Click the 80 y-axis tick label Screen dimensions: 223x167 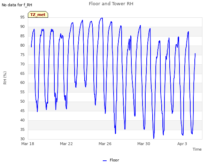[x=22, y=45]
